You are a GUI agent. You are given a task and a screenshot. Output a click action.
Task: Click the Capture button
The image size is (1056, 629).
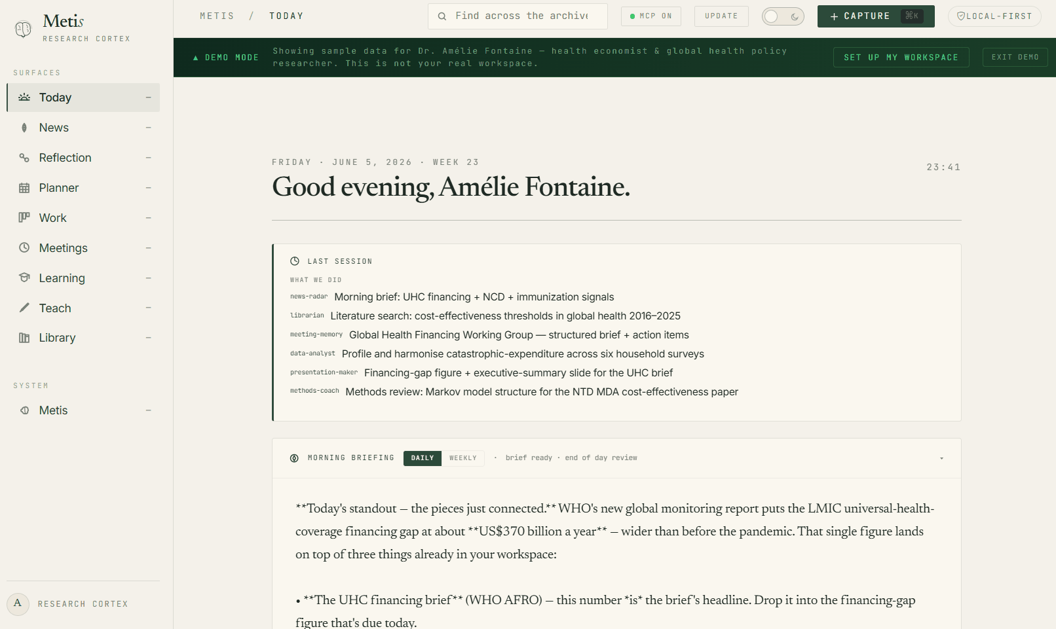coord(876,16)
